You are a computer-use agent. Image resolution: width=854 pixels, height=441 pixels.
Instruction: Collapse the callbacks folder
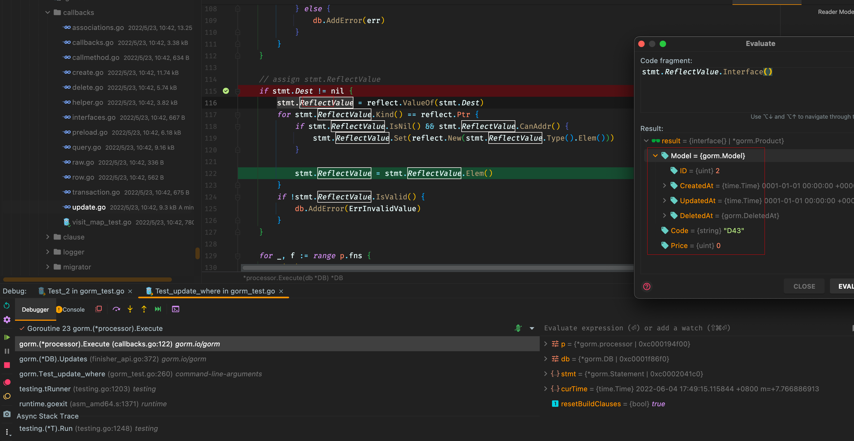[48, 13]
